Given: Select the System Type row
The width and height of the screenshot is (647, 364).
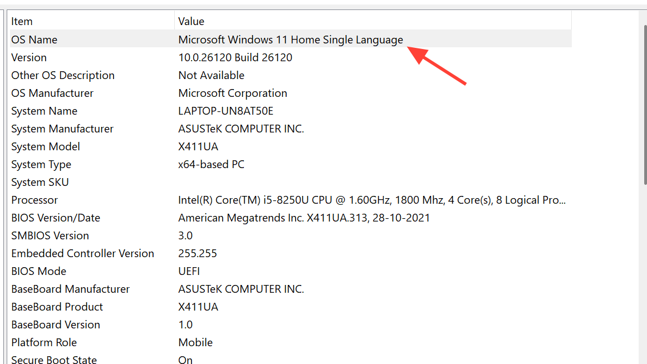Looking at the screenshot, I should pyautogui.click(x=41, y=164).
